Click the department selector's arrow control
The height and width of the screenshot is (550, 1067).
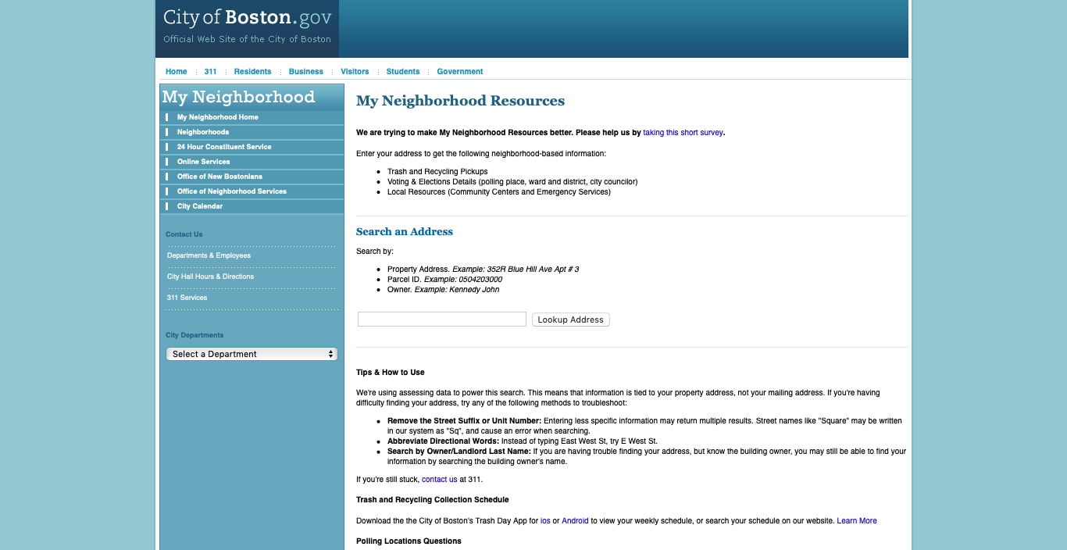click(x=331, y=354)
